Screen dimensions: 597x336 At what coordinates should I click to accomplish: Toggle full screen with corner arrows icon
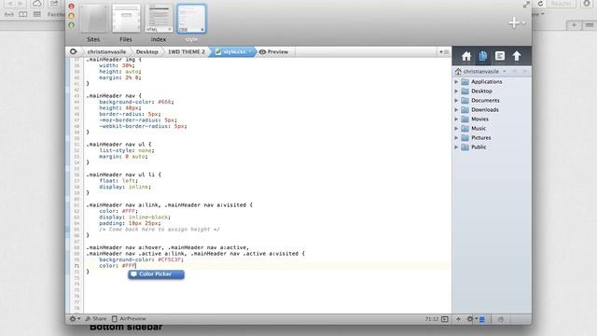pos(526,5)
